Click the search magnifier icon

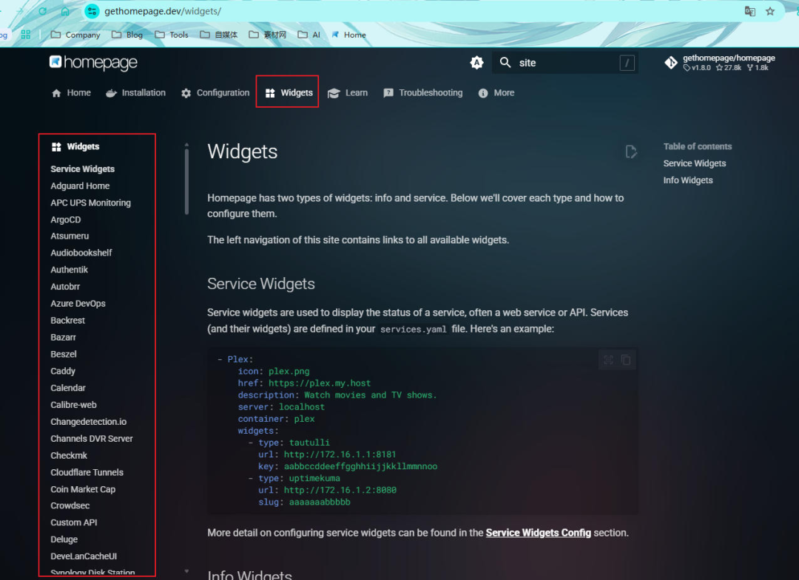pos(505,63)
